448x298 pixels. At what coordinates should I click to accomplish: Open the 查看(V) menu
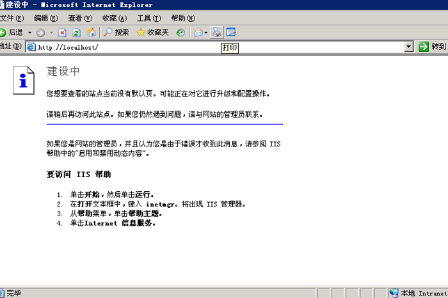[80, 18]
